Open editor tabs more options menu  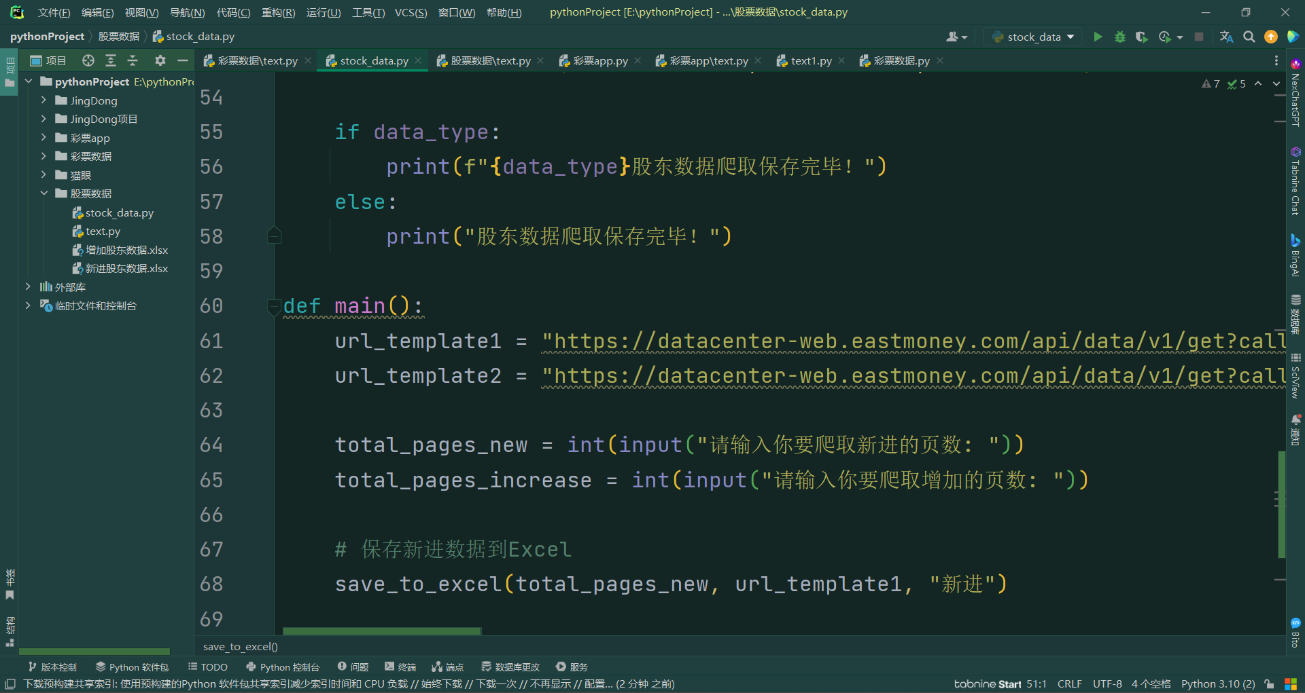[1276, 60]
